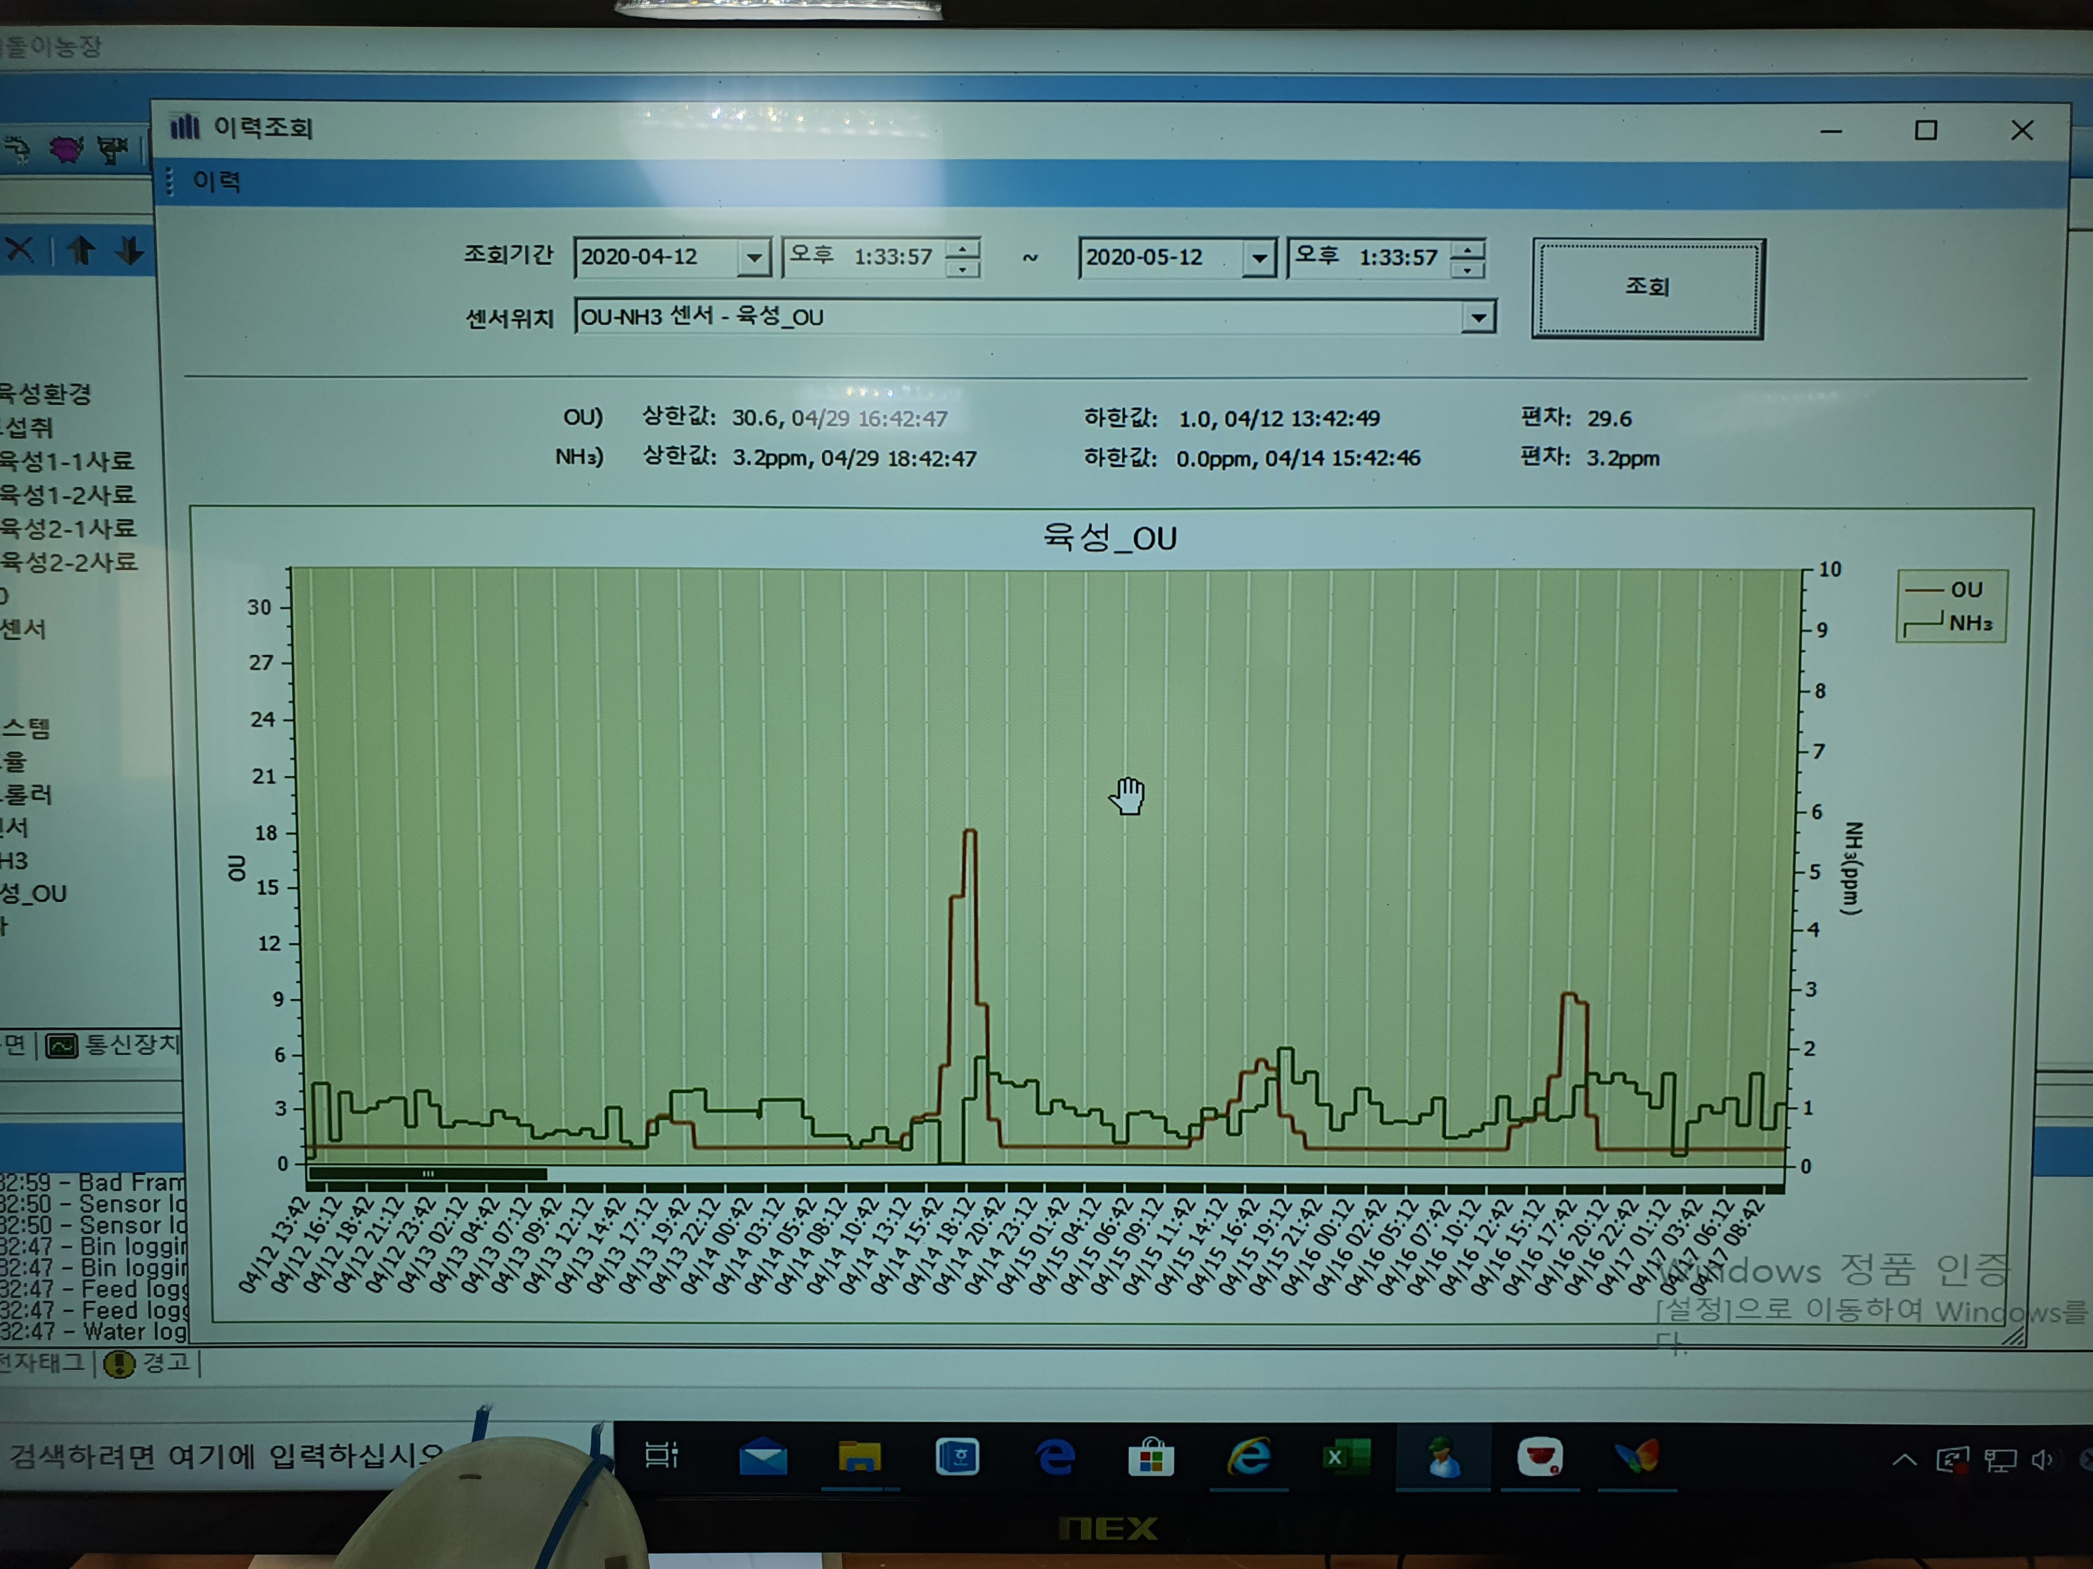Click the move down arrow icon
Screen dimensions: 2093x1569
tap(130, 251)
